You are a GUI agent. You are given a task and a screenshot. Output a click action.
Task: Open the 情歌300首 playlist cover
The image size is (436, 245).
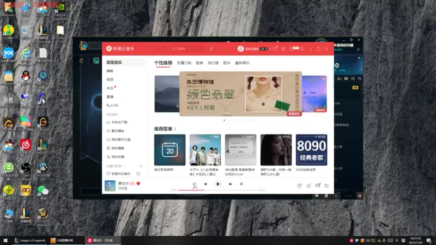coord(276,150)
